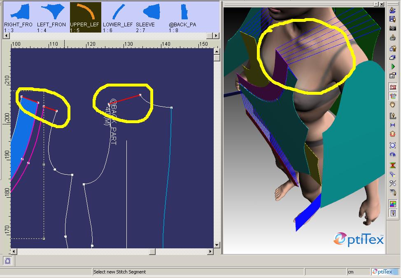Screen dimensions: 401x278
Task: Choose the @BACK_PA piece in pieces bar
Action: (x=184, y=17)
